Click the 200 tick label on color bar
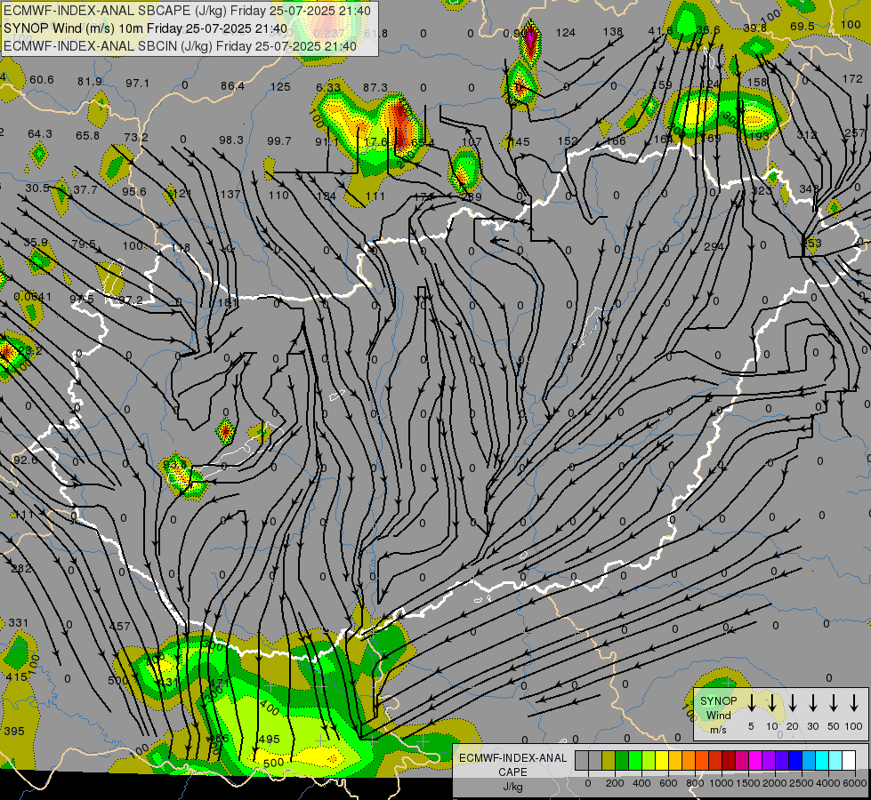Image resolution: width=871 pixels, height=800 pixels. (615, 783)
